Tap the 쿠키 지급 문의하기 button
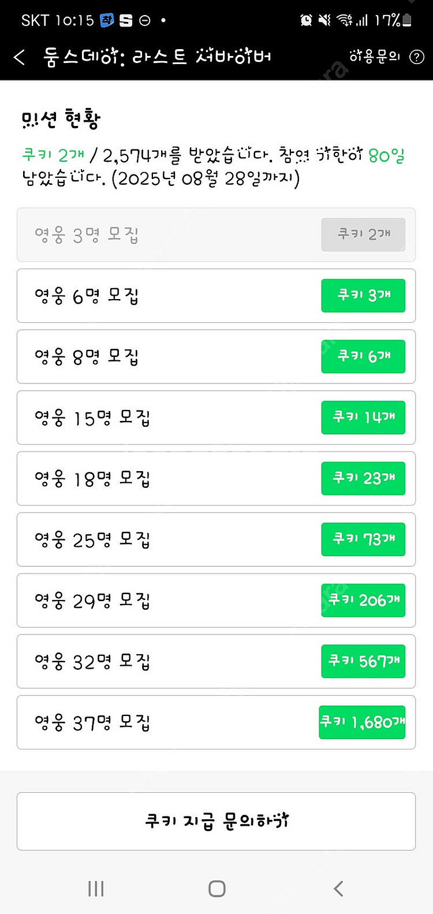Viewport: 433px width, 914px height. coord(216,821)
